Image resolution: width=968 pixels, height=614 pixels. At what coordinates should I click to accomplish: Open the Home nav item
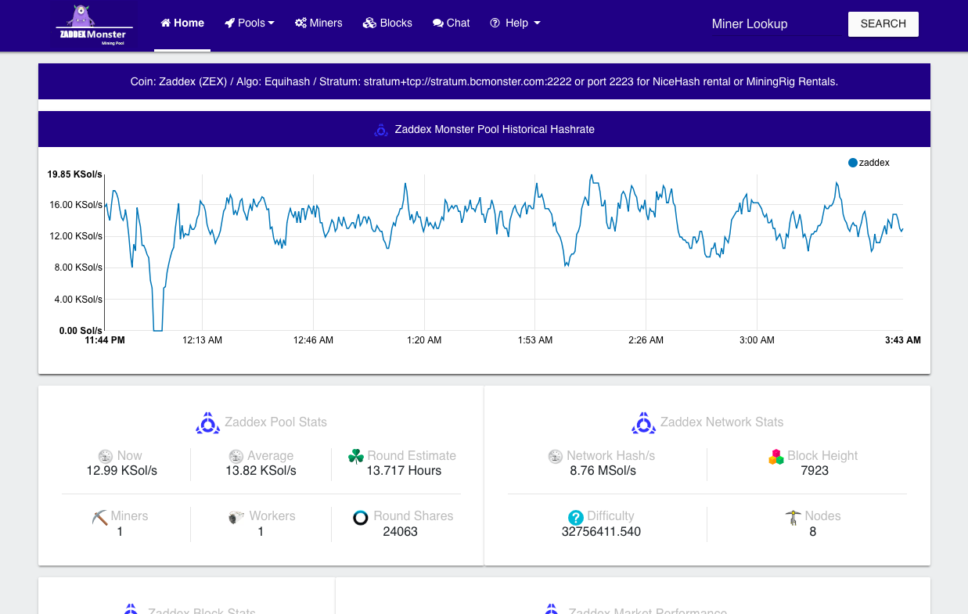pyautogui.click(x=182, y=23)
